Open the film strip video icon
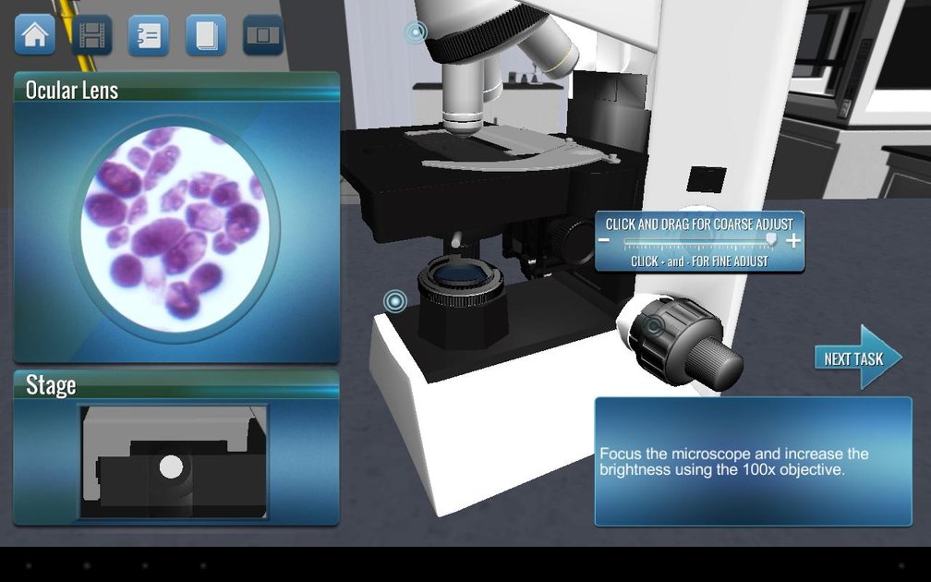 [91, 33]
